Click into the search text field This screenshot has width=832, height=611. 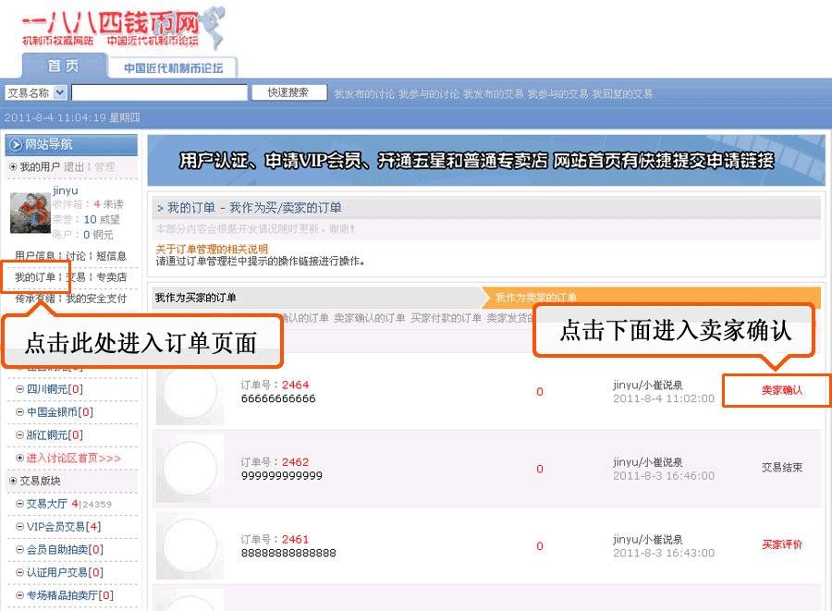(x=159, y=92)
